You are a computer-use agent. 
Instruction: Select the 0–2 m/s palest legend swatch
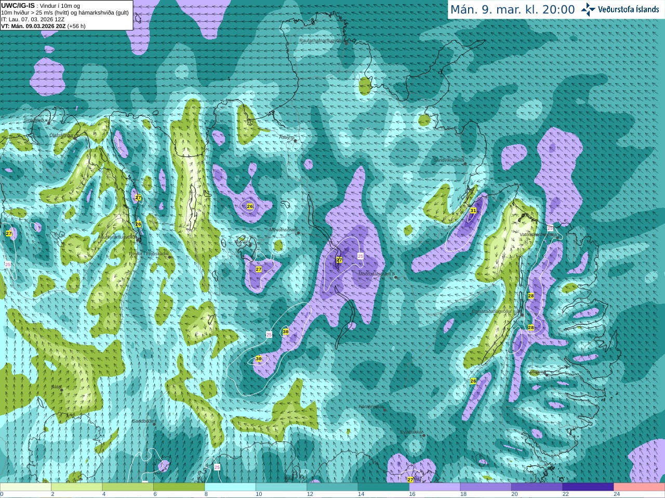pos(25,487)
